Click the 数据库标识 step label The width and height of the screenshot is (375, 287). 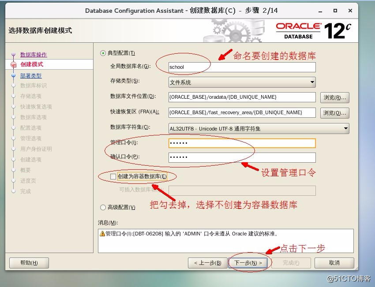pos(34,86)
